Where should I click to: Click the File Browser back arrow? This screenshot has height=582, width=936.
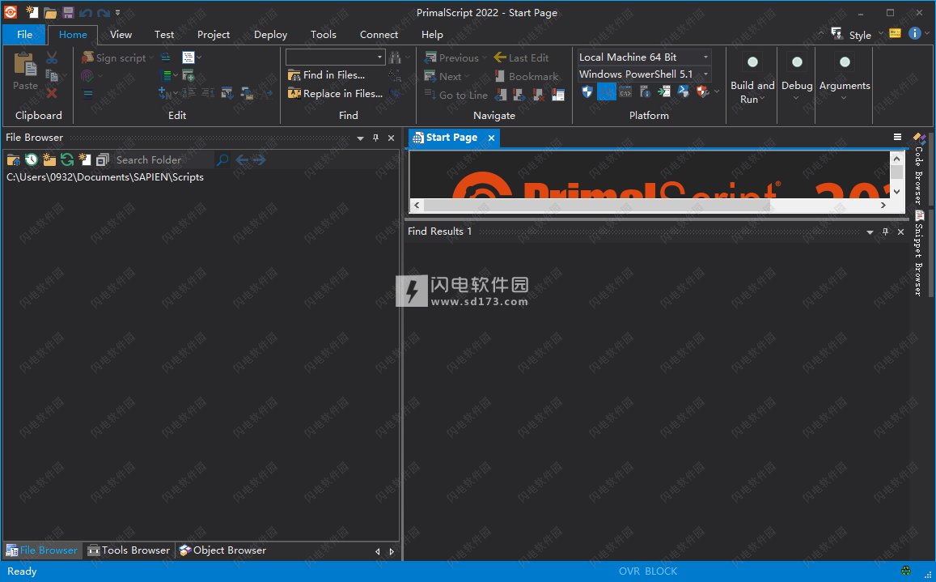[242, 159]
